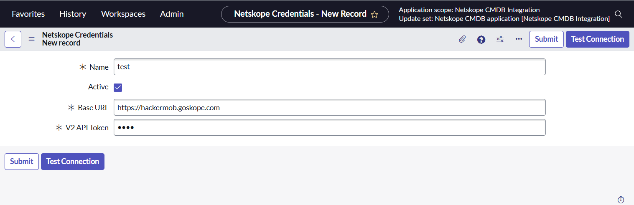Open the global search magnifier icon
Screen dimensions: 634x205
(619, 14)
